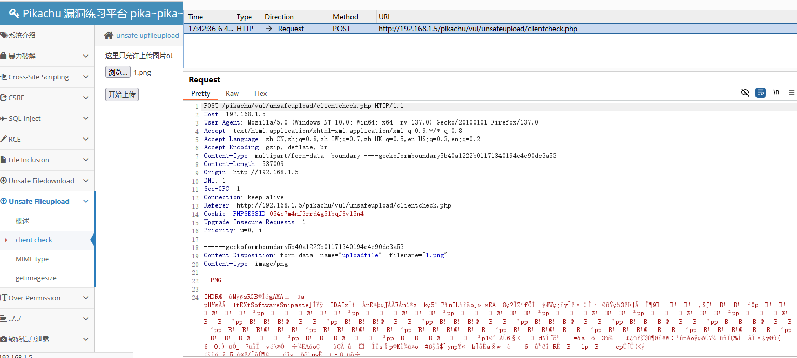This screenshot has width=797, height=358.
Task: Toggle the line wrap icon in Request
Action: click(761, 92)
